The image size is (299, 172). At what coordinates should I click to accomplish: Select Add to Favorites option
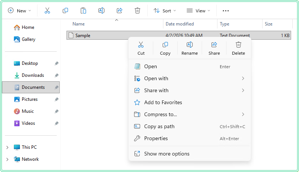point(163,102)
